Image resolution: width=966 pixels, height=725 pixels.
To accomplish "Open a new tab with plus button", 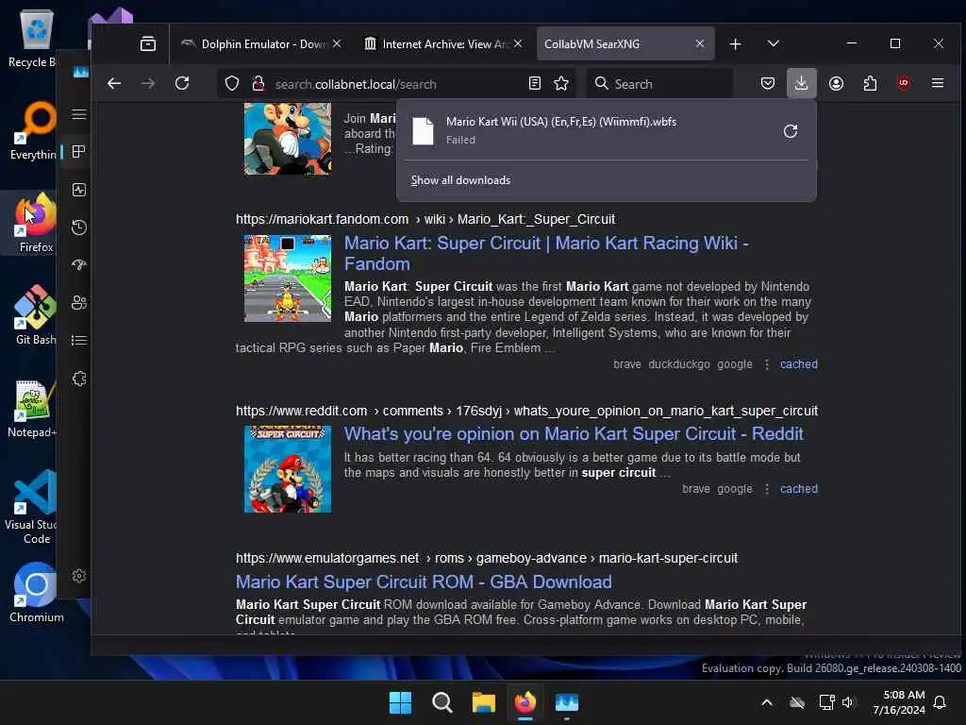I will [735, 43].
